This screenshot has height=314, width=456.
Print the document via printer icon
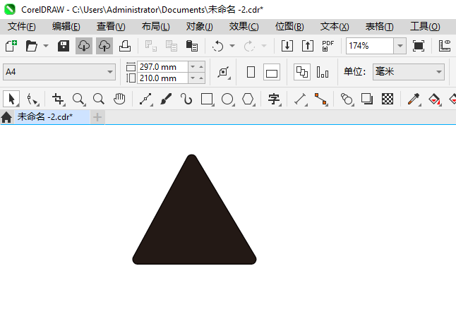tap(125, 46)
